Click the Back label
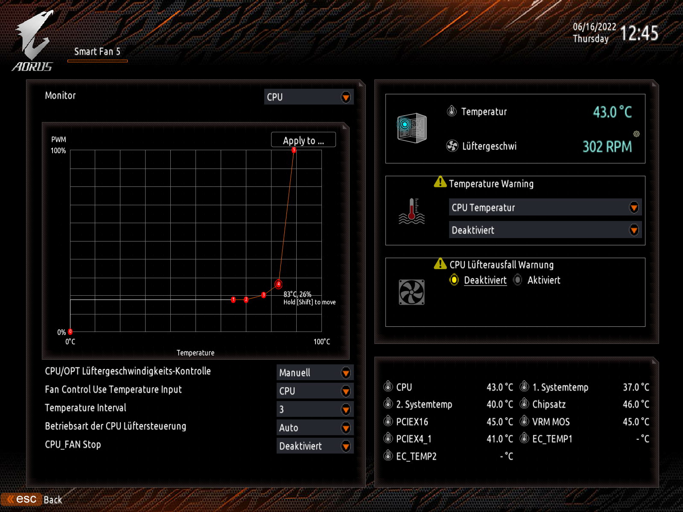This screenshot has width=683, height=512. (x=53, y=500)
